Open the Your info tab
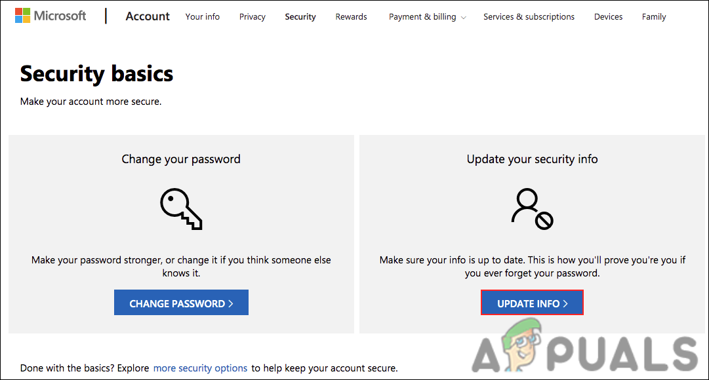The height and width of the screenshot is (380, 709). pos(203,17)
